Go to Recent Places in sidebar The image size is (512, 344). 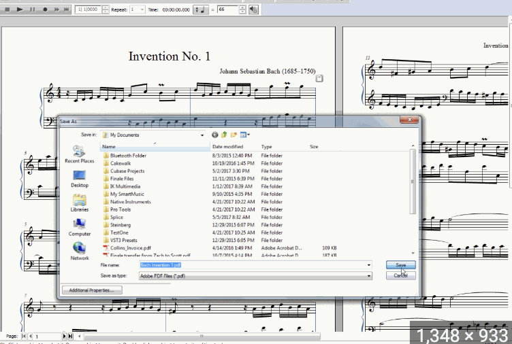click(x=80, y=154)
